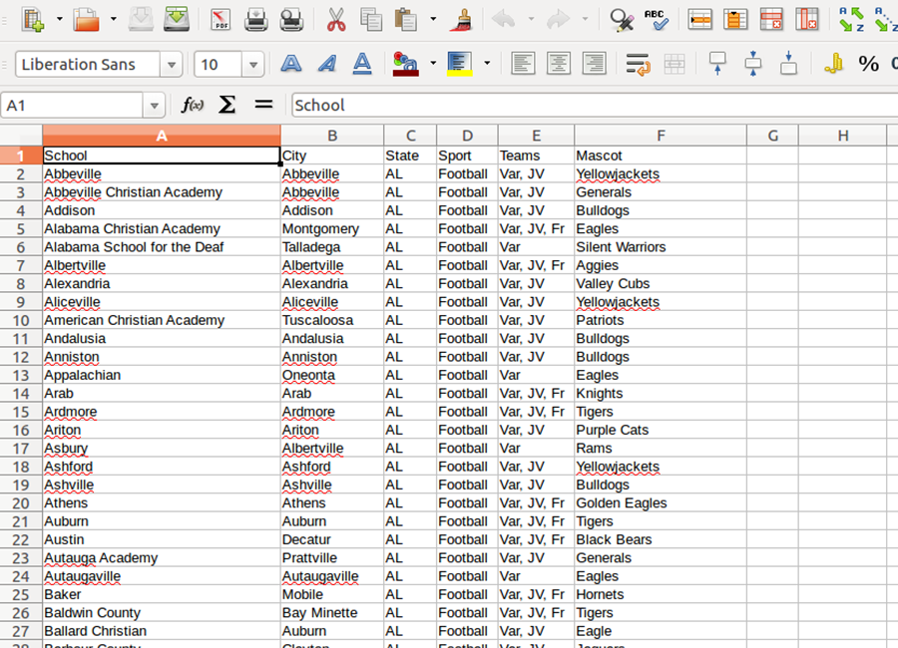Open the font size dropdown
Image resolution: width=898 pixels, height=648 pixels.
click(x=252, y=66)
